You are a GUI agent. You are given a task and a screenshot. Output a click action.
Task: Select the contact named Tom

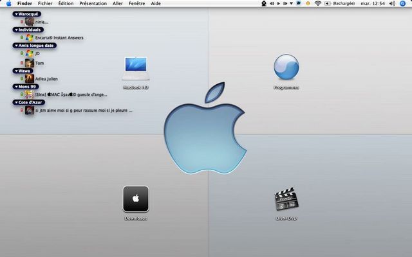[x=39, y=63]
